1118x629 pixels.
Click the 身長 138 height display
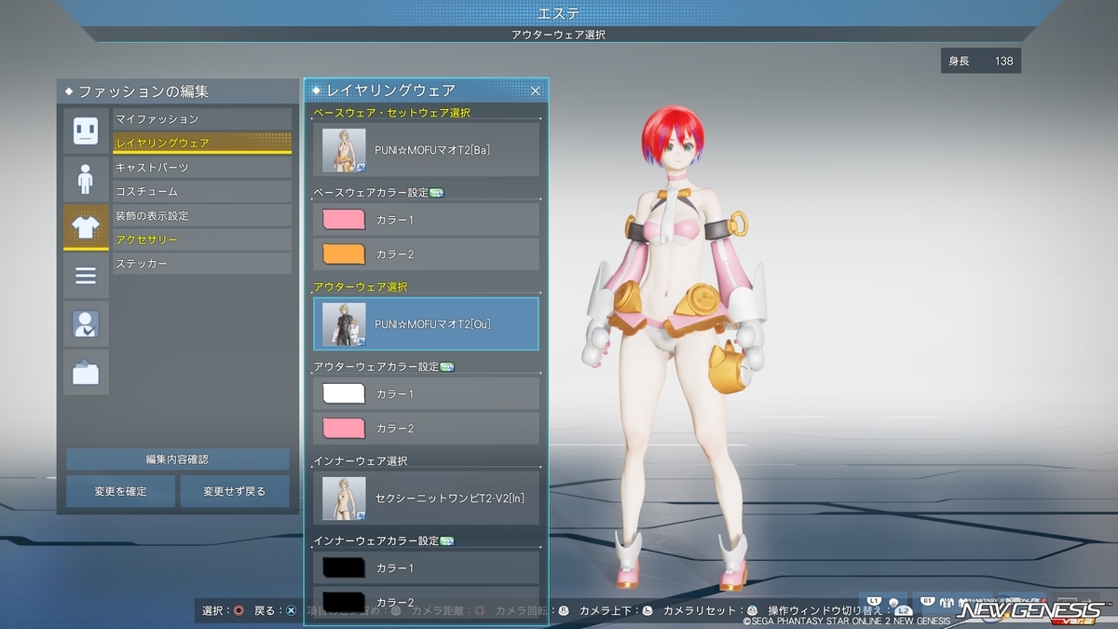coord(980,61)
